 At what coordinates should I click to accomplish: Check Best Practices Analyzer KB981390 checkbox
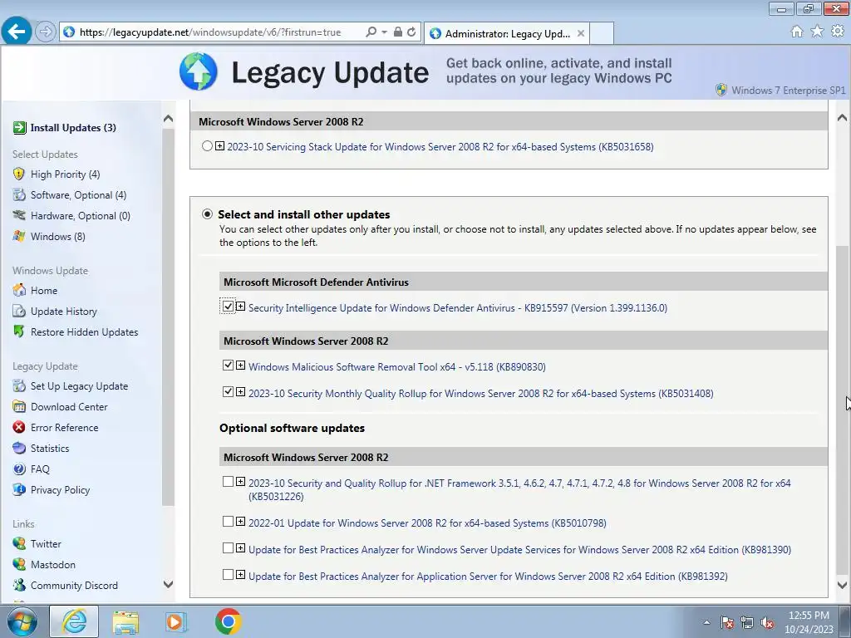tap(228, 548)
